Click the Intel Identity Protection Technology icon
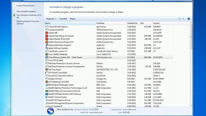This screenshot has width=206, height=116. (46, 88)
